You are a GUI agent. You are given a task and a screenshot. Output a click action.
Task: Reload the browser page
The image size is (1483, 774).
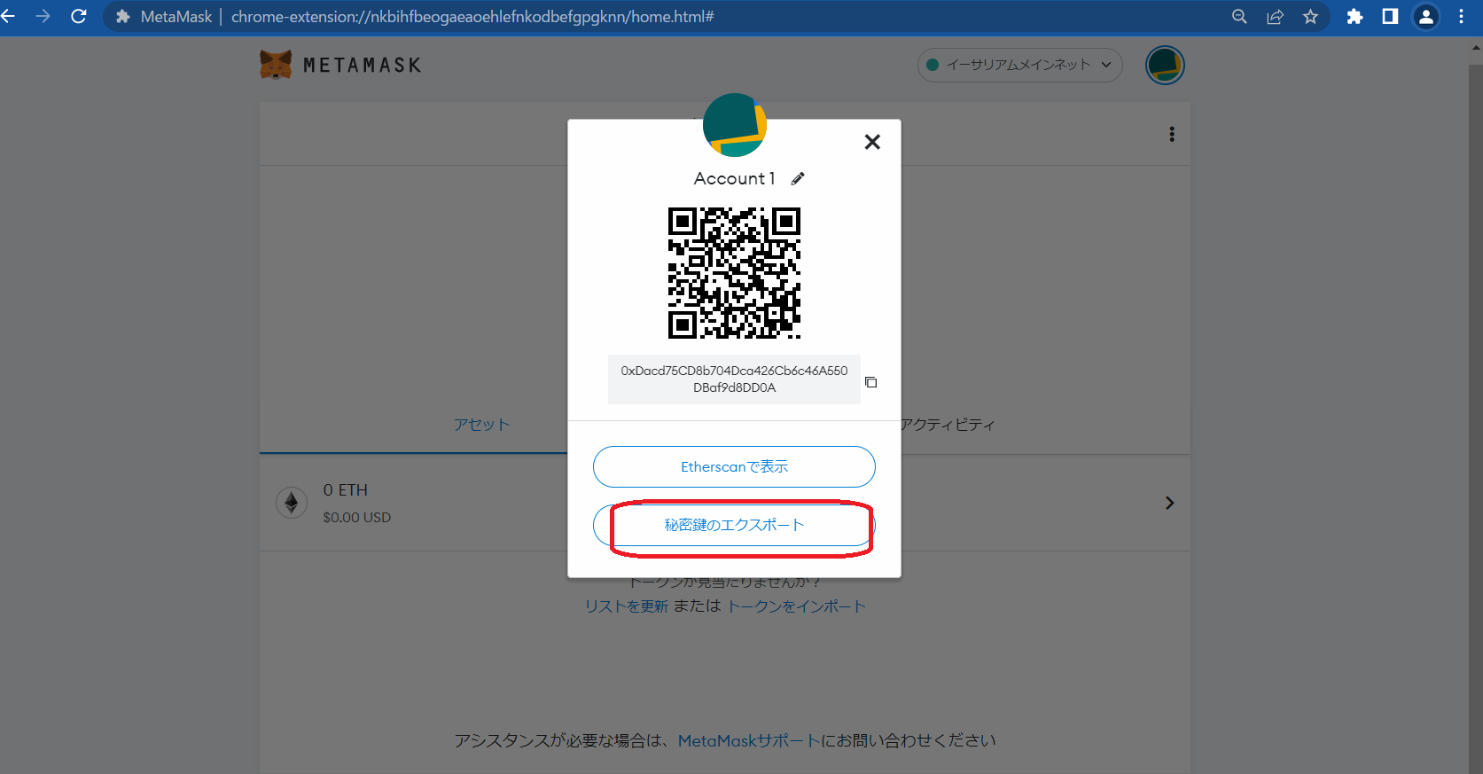tap(79, 16)
